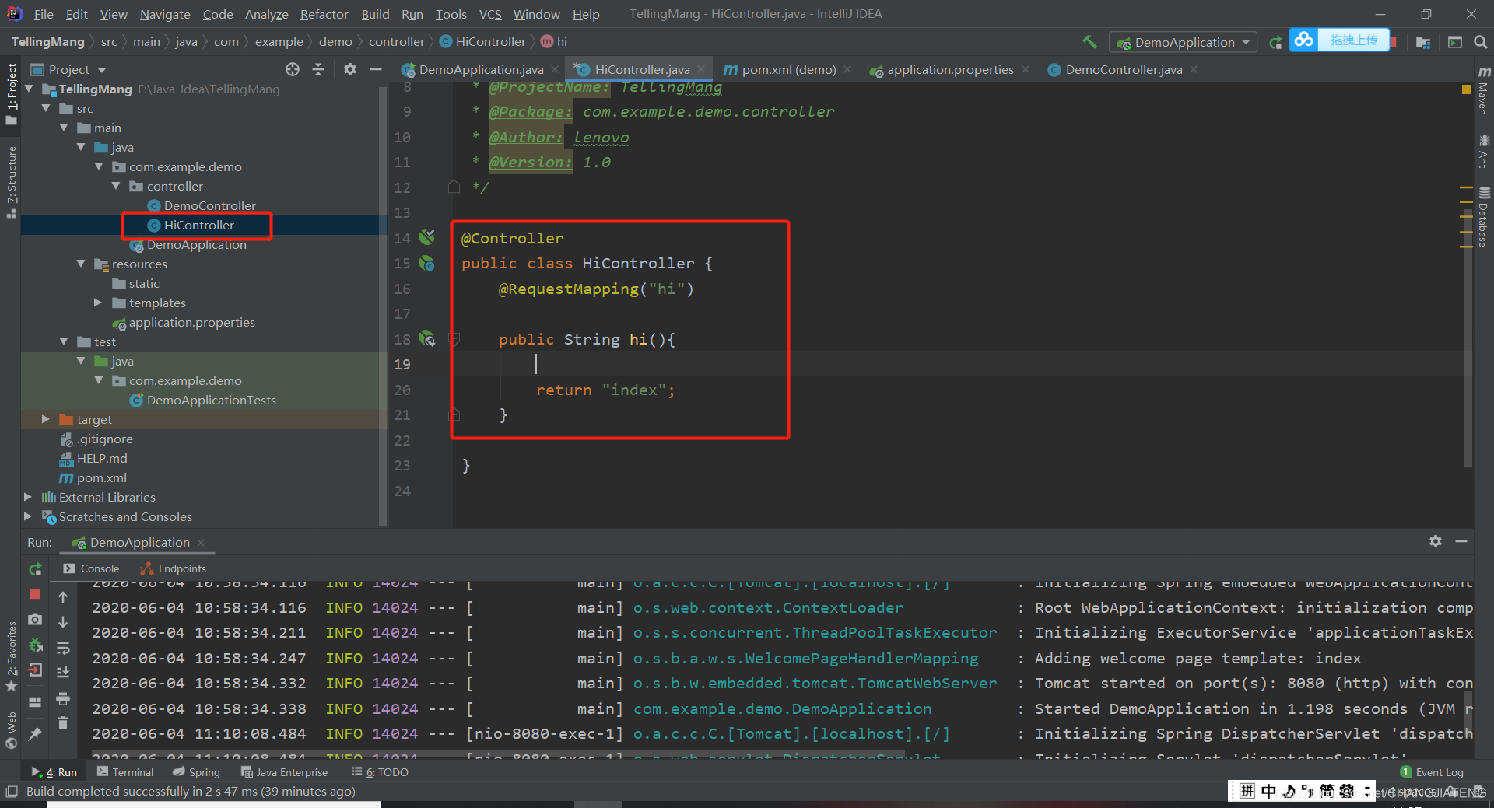
Task: Open Run panel settings gear
Action: 1436,541
